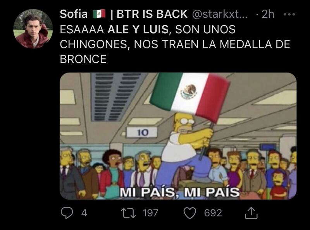
Task: Open the profile via the name Sofia
Action: pos(74,14)
